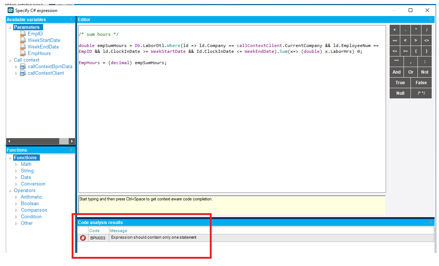Select the BPM003 code cell
The height and width of the screenshot is (266, 439).
point(98,238)
